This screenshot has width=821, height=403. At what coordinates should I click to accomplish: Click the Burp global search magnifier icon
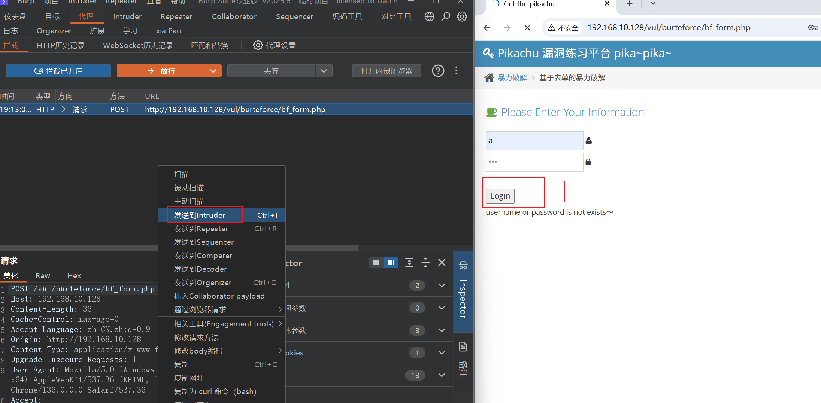[x=446, y=16]
